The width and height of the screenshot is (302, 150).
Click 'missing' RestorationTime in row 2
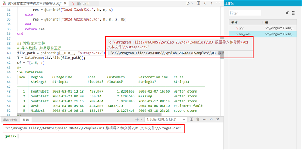pyautogui.click(x=145, y=96)
